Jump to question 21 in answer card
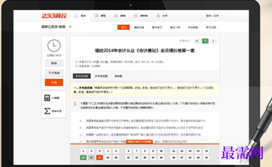Screen dimensions: 272x167 pyautogui.click(x=129, y=157)
